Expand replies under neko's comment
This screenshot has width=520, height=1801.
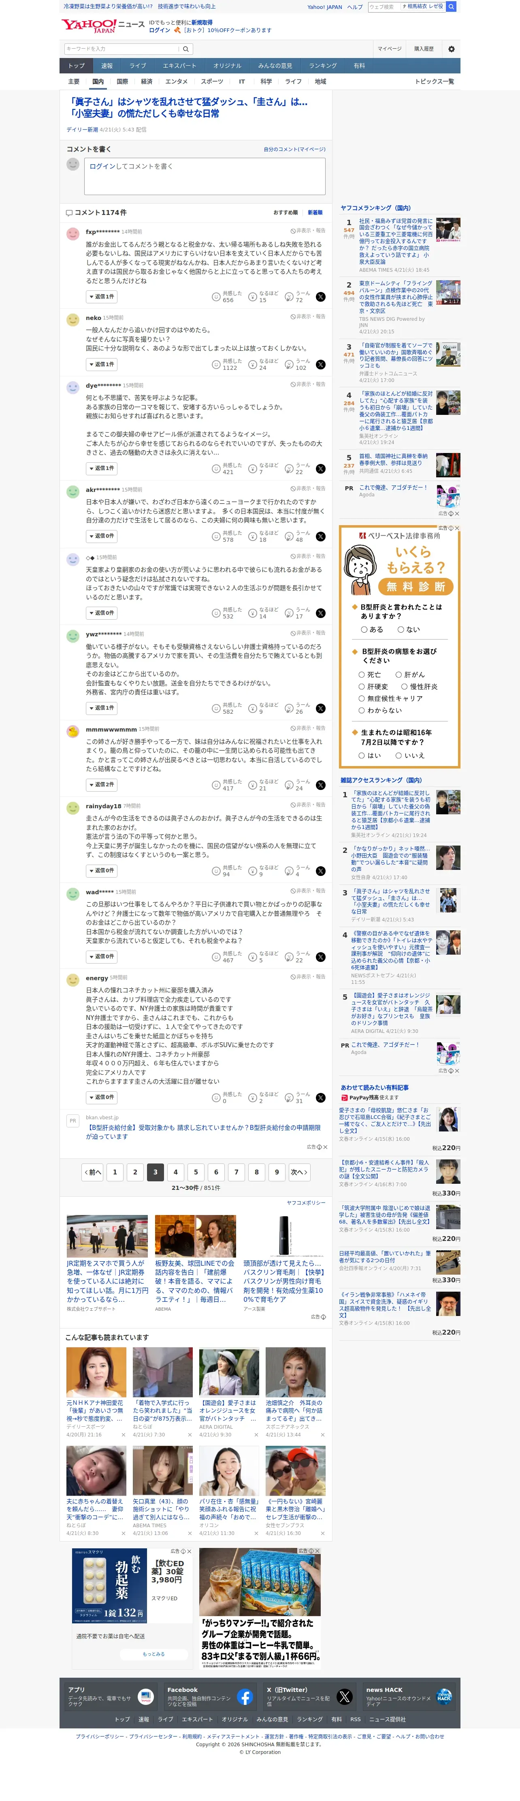tap(101, 365)
